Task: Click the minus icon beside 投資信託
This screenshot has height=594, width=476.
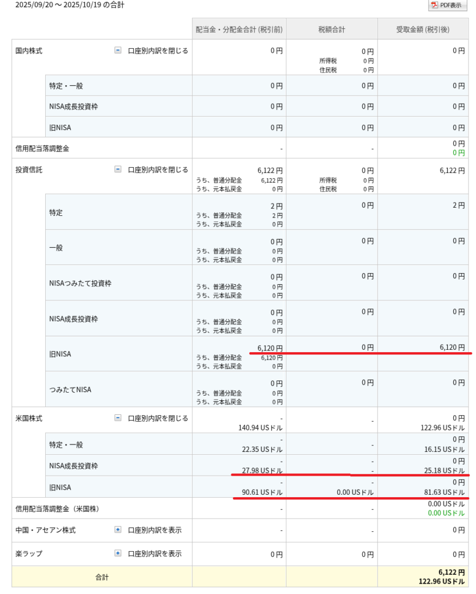Action: click(118, 169)
